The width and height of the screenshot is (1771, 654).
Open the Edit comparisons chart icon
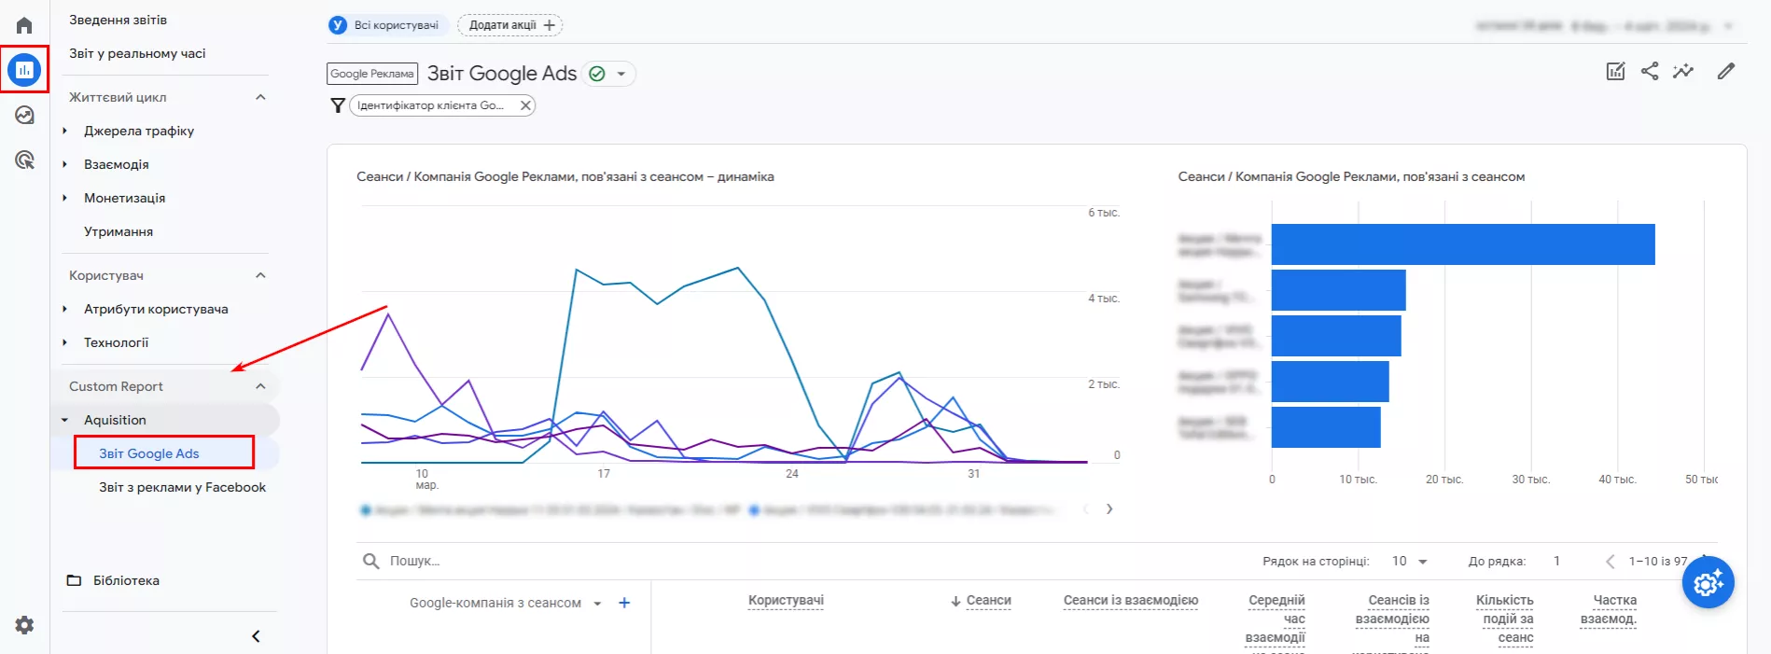click(x=1616, y=71)
